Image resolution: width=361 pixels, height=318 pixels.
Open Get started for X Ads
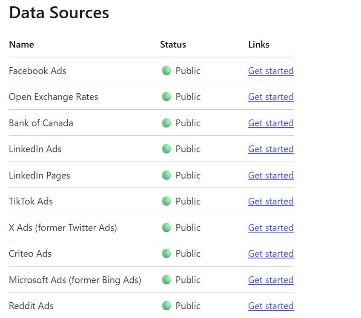[271, 227]
